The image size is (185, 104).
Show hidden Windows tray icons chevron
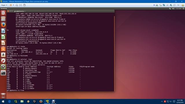tap(162, 101)
